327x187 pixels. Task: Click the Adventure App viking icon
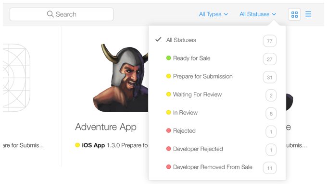pyautogui.click(x=121, y=78)
